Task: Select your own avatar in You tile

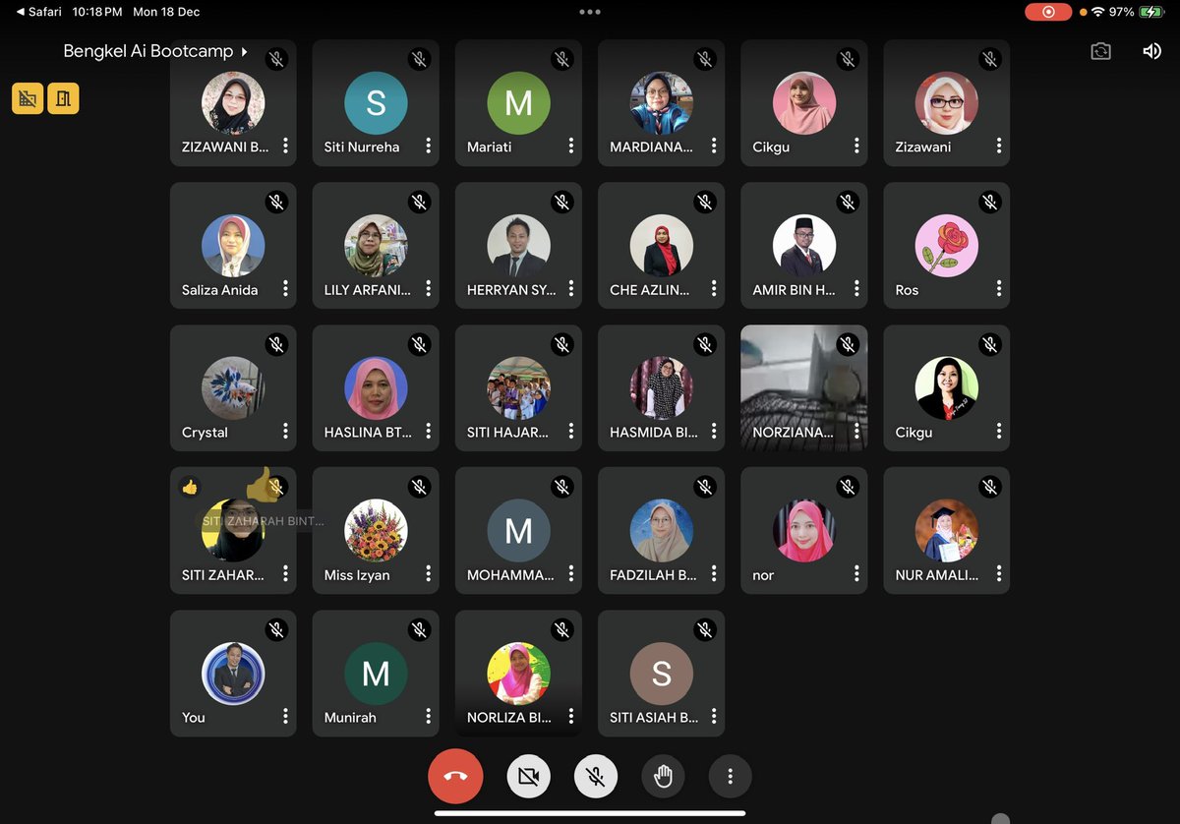Action: [233, 673]
